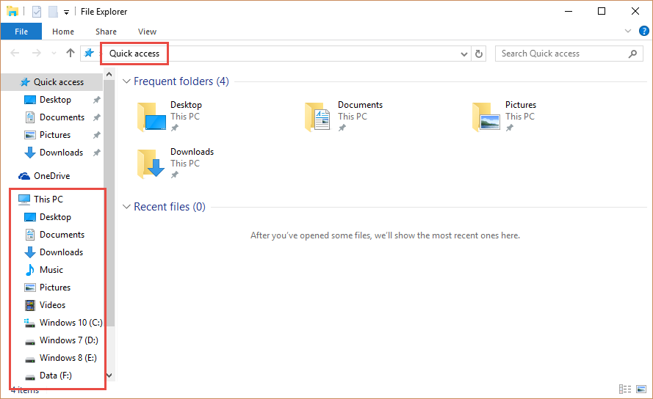This screenshot has width=653, height=399.
Task: Minimize the File Explorer window
Action: pos(569,11)
